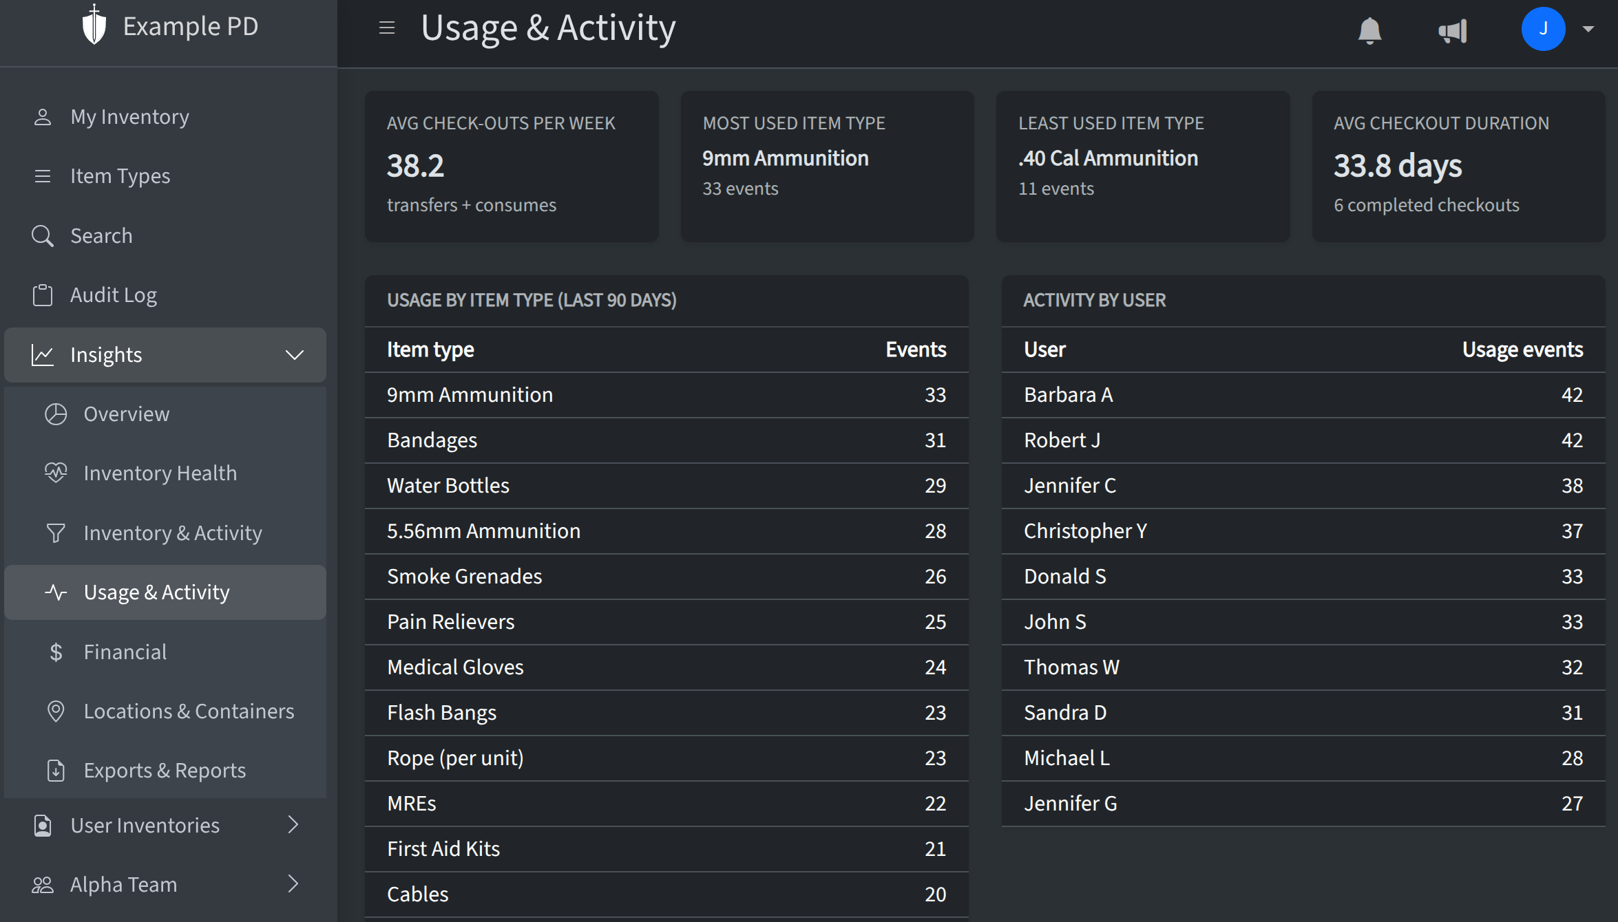Select Item Types in the sidebar
This screenshot has width=1618, height=922.
(x=120, y=175)
